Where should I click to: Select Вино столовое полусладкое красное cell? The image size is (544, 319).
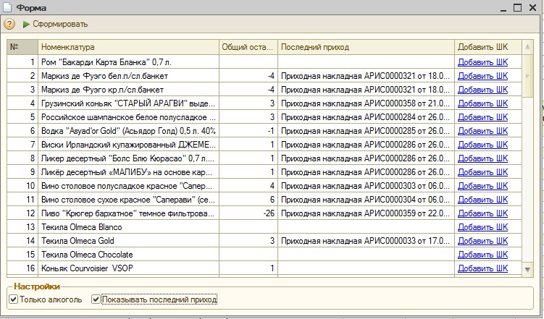pos(128,186)
